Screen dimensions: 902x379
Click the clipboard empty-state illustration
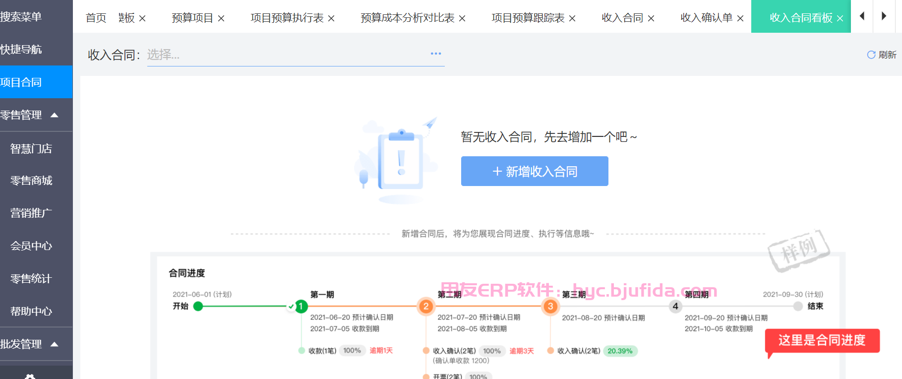point(397,160)
